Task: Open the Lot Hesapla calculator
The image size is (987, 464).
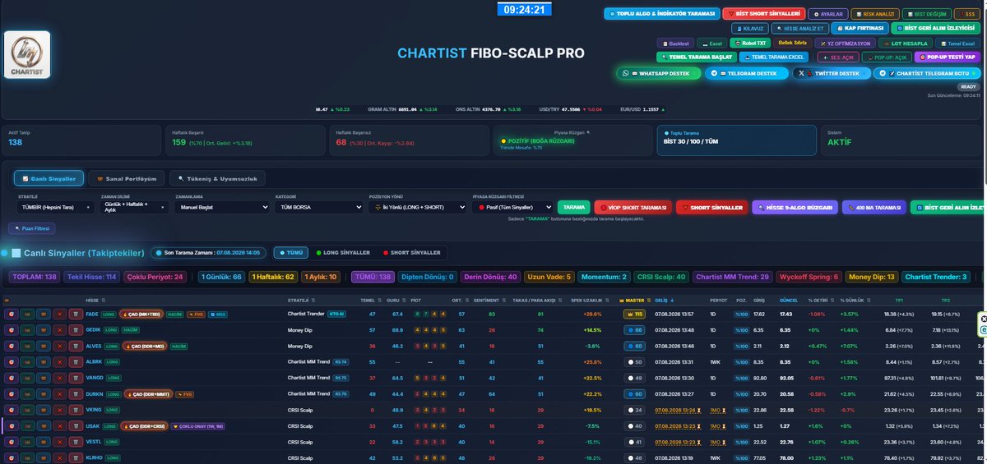Action: [905, 43]
